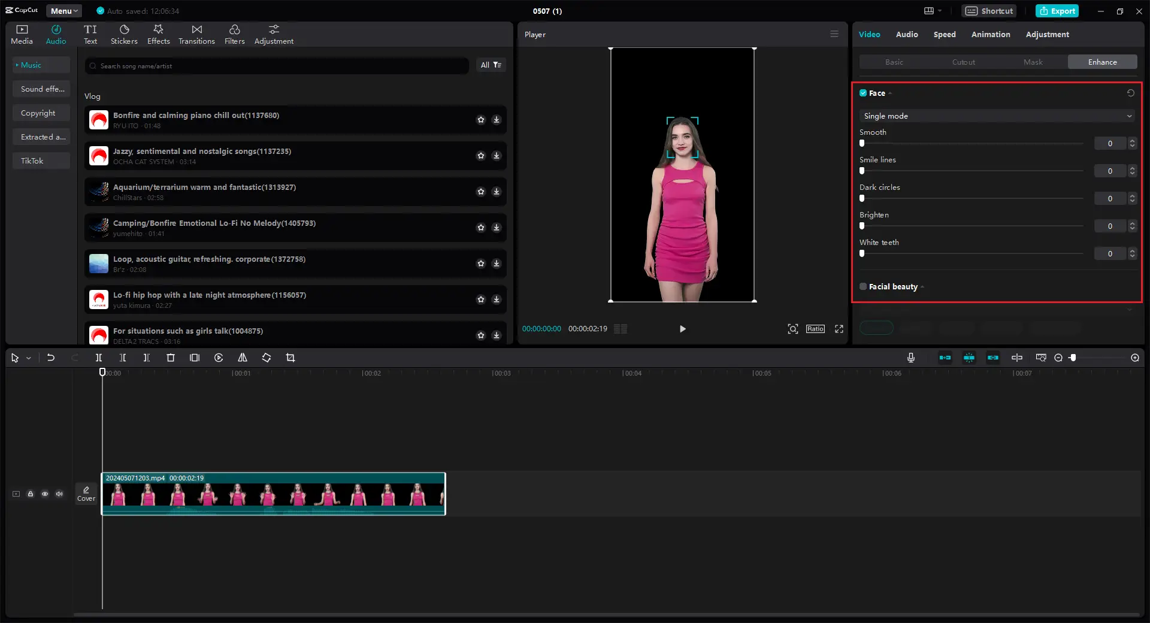This screenshot has width=1150, height=623.
Task: Record a voiceover with the microphone icon
Action: pyautogui.click(x=910, y=358)
